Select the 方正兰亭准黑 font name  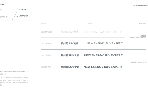pyautogui.click(x=46, y=44)
